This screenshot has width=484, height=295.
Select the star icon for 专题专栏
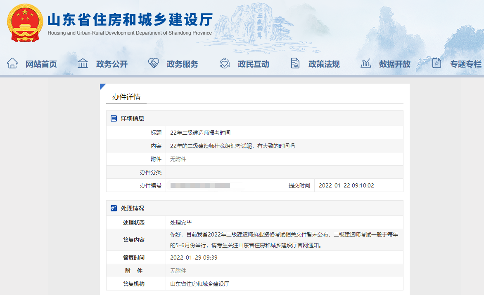[437, 63]
